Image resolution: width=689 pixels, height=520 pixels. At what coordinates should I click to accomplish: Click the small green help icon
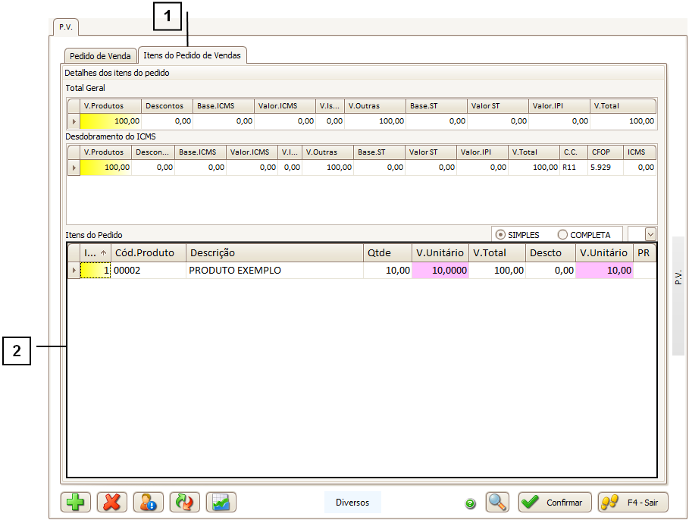coord(470,503)
